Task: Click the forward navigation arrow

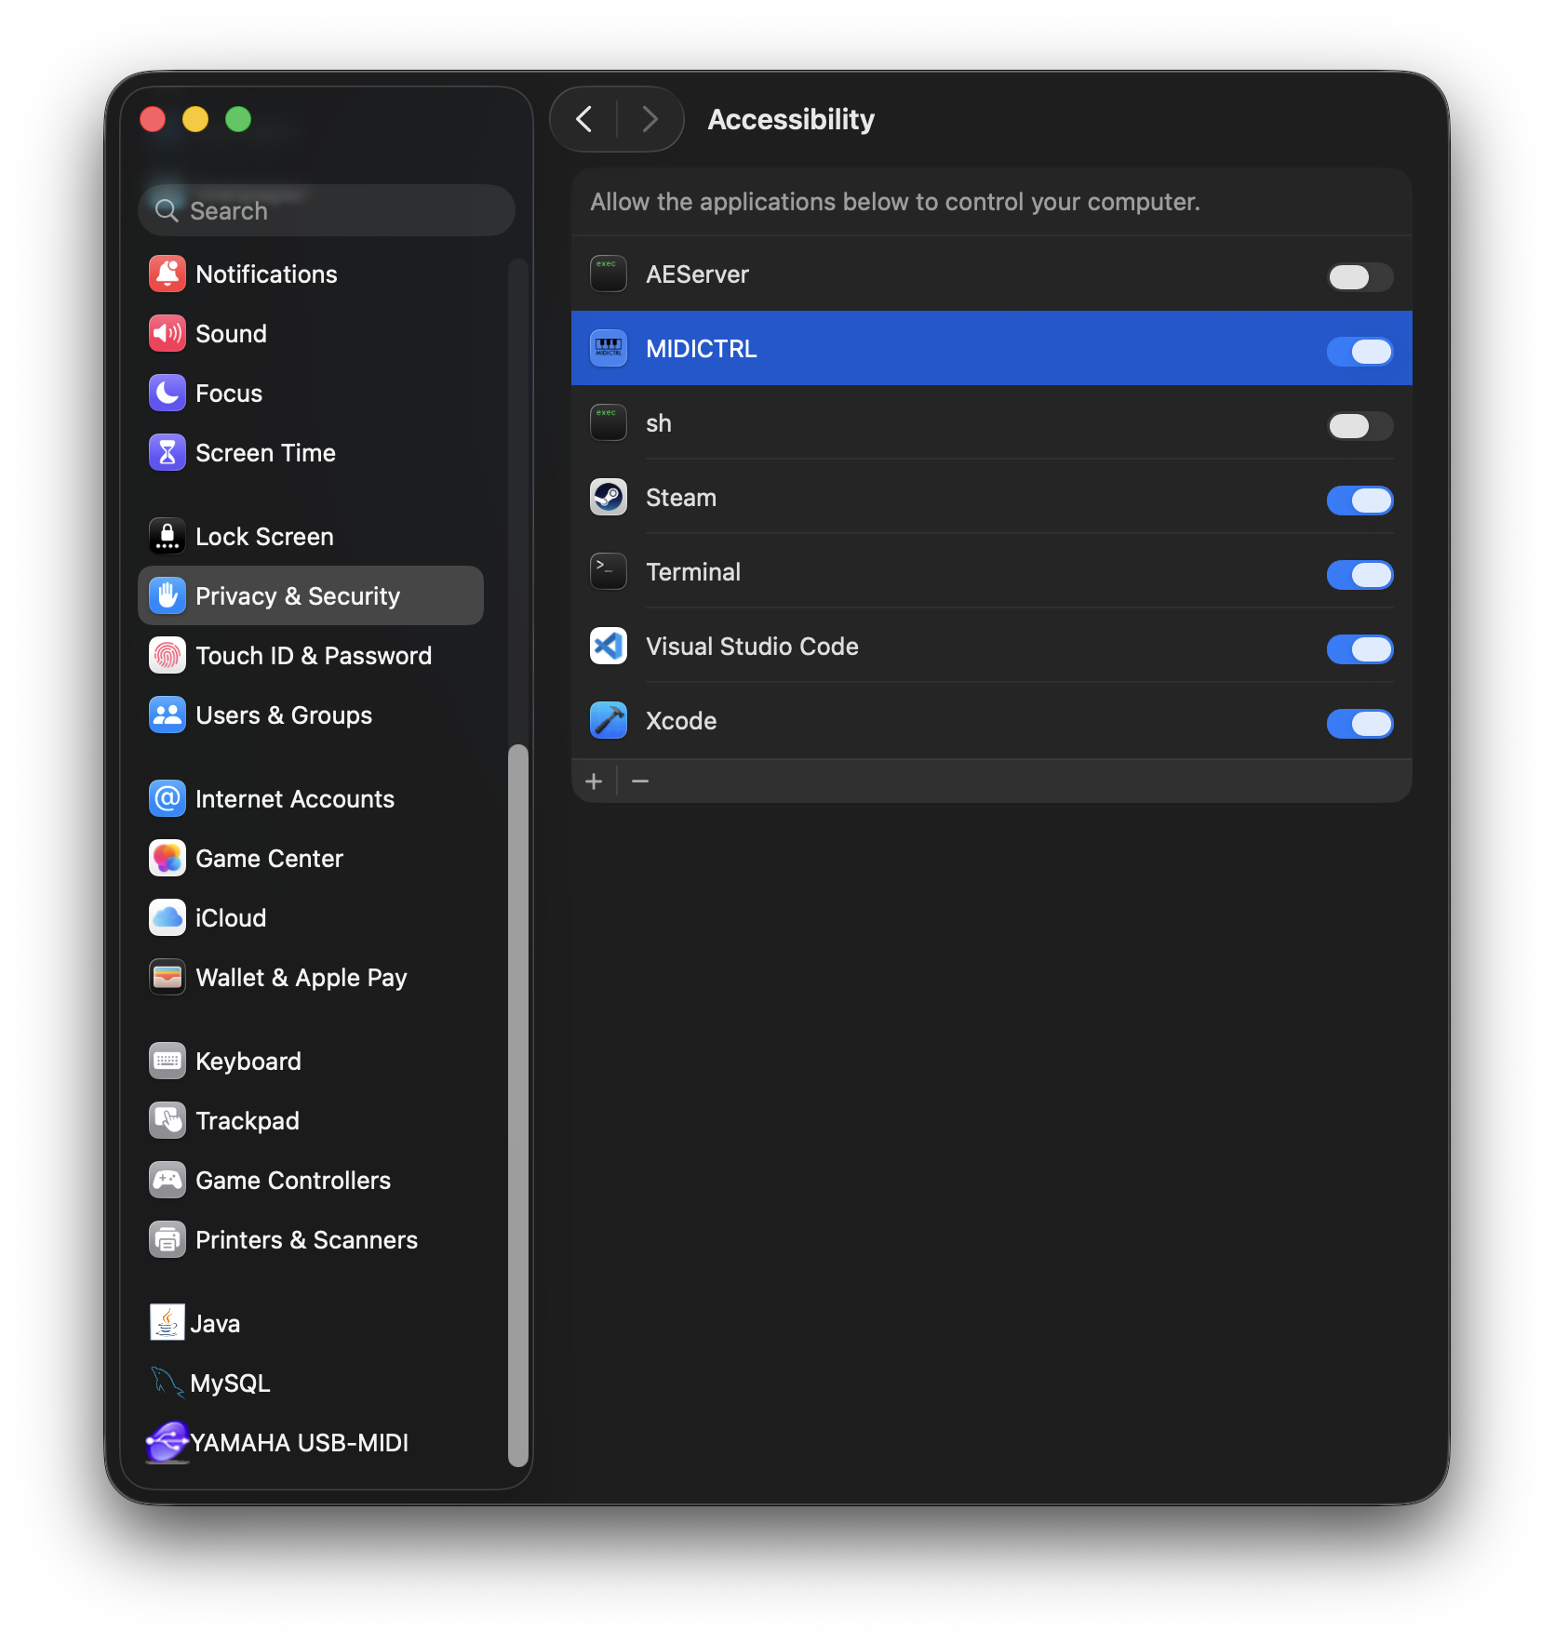Action: 649,119
